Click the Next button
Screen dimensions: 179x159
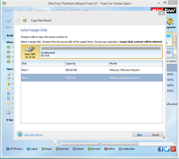[140, 135]
